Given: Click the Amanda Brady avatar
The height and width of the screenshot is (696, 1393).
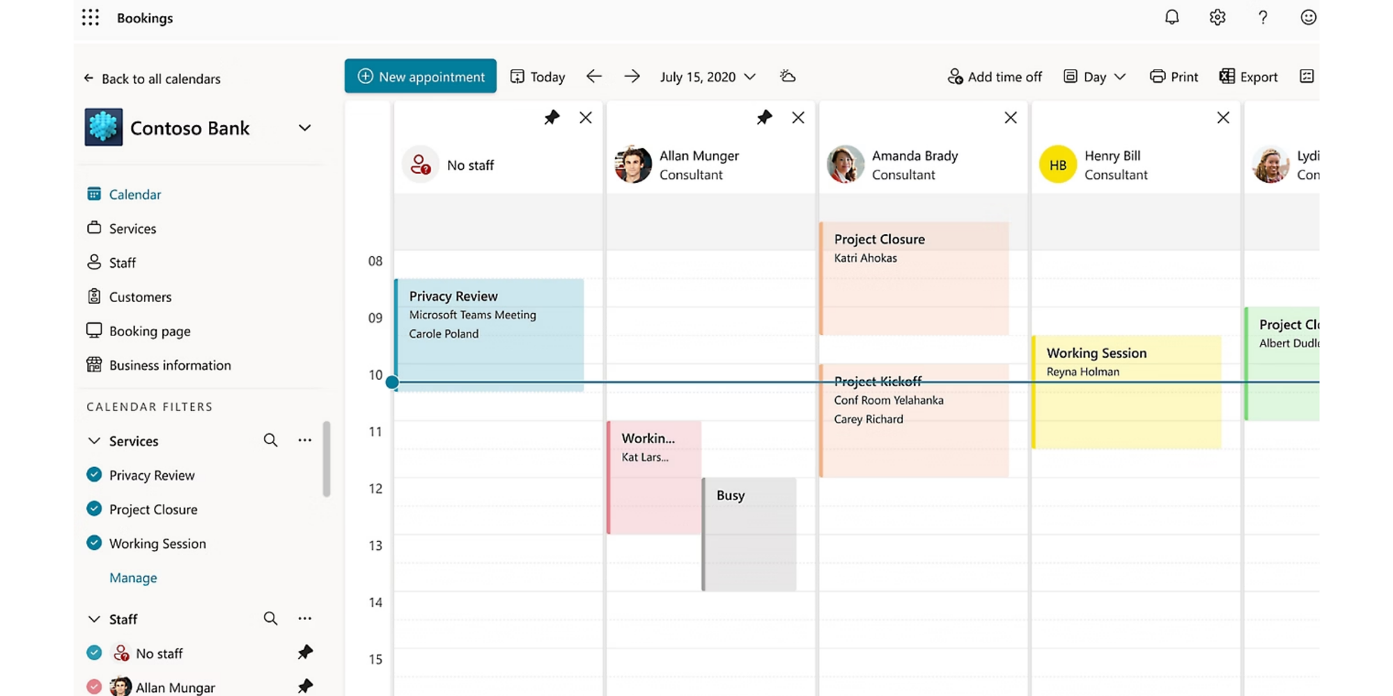Looking at the screenshot, I should [846, 164].
